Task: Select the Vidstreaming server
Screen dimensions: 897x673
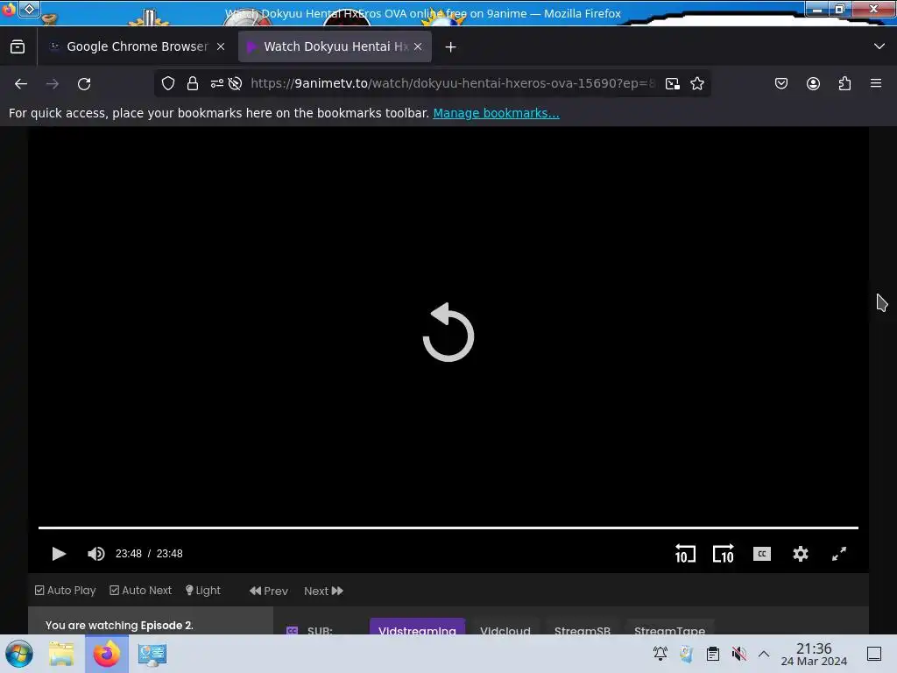Action: point(417,627)
